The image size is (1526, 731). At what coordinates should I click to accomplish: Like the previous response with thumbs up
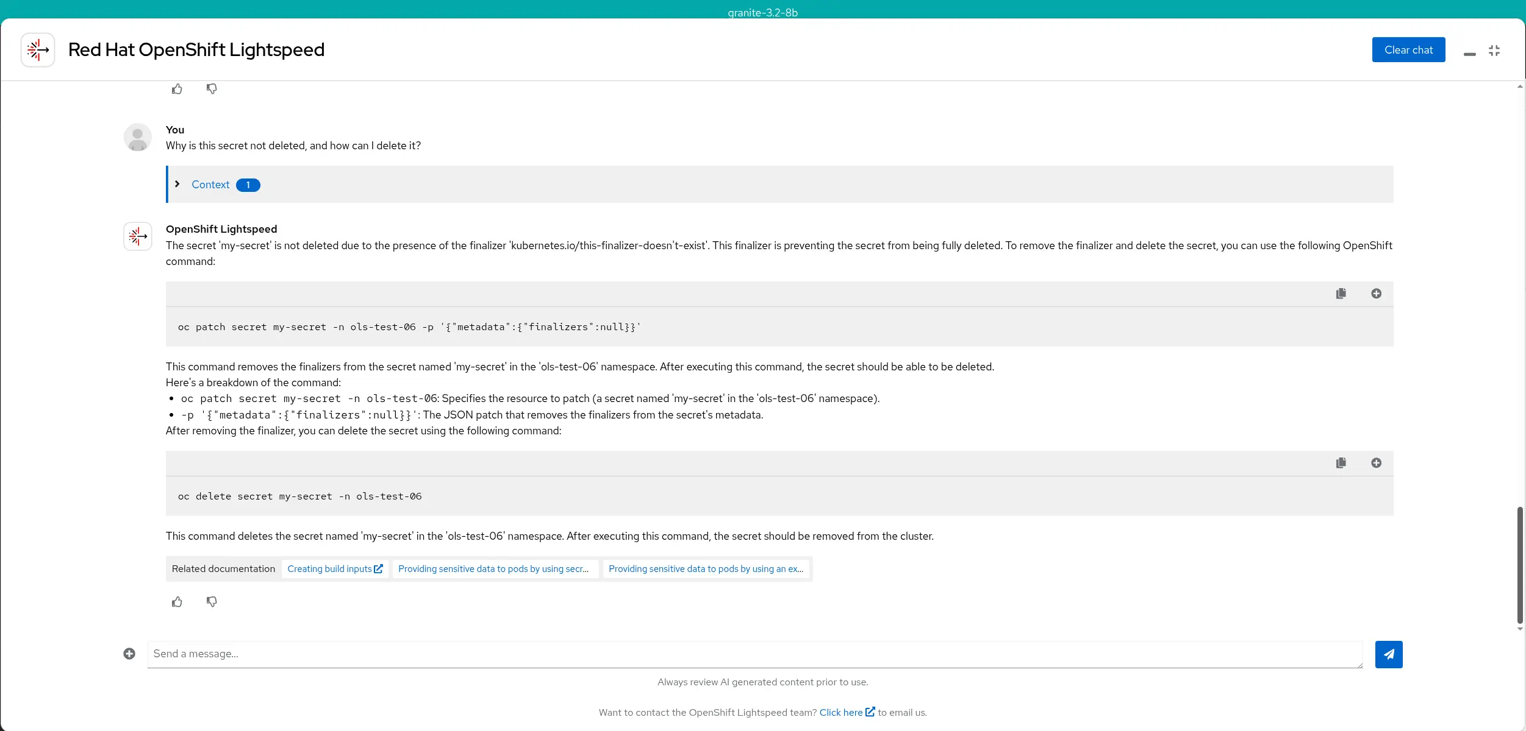(177, 89)
